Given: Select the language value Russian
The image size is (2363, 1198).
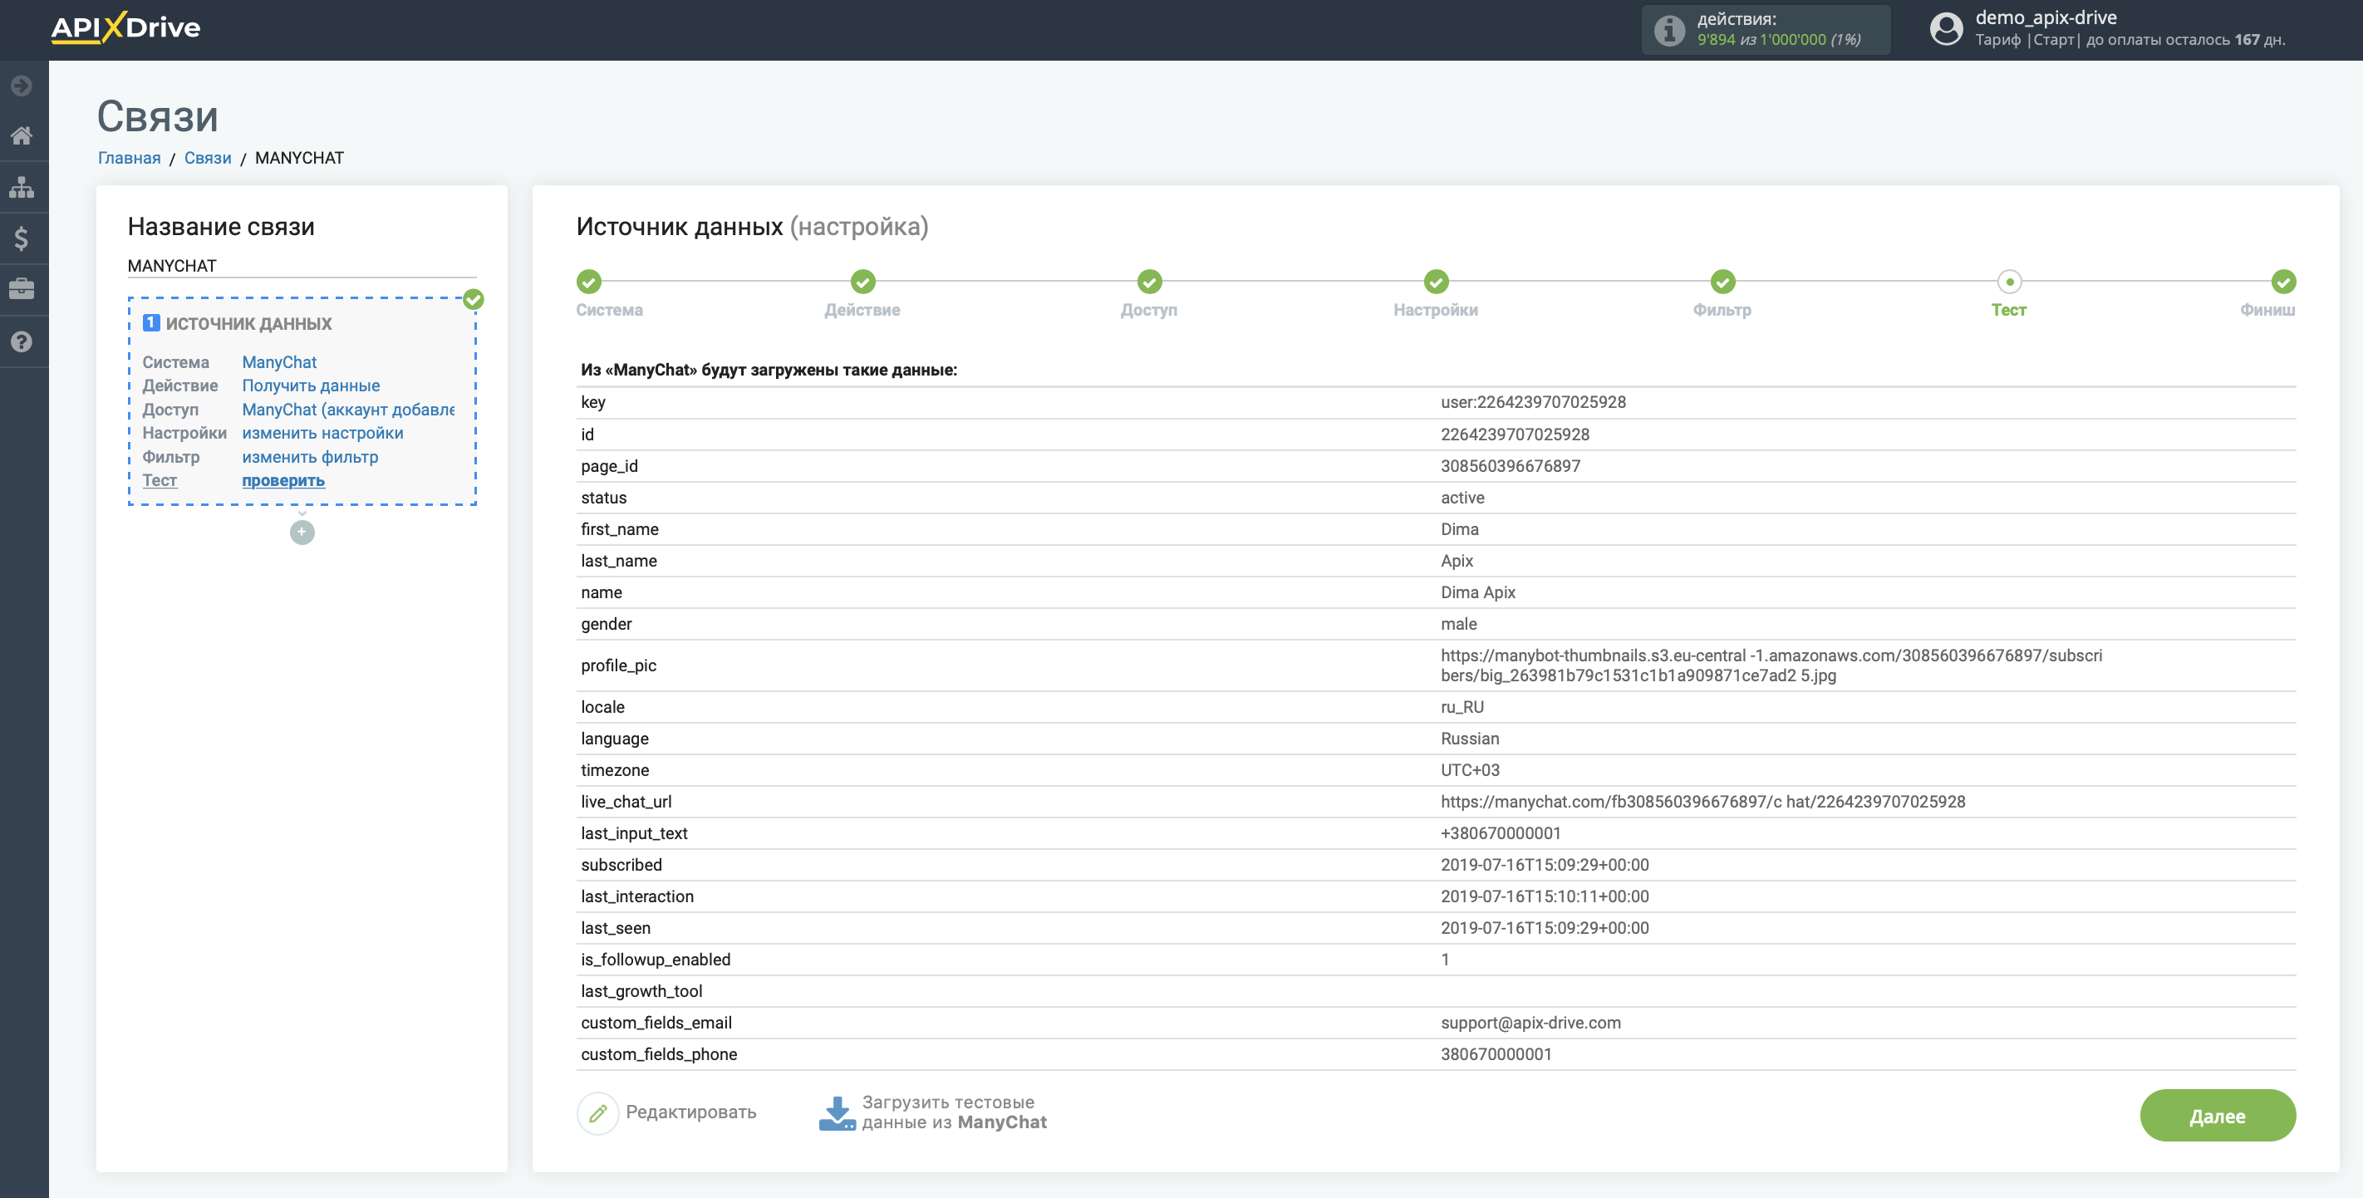Looking at the screenshot, I should 1470,739.
